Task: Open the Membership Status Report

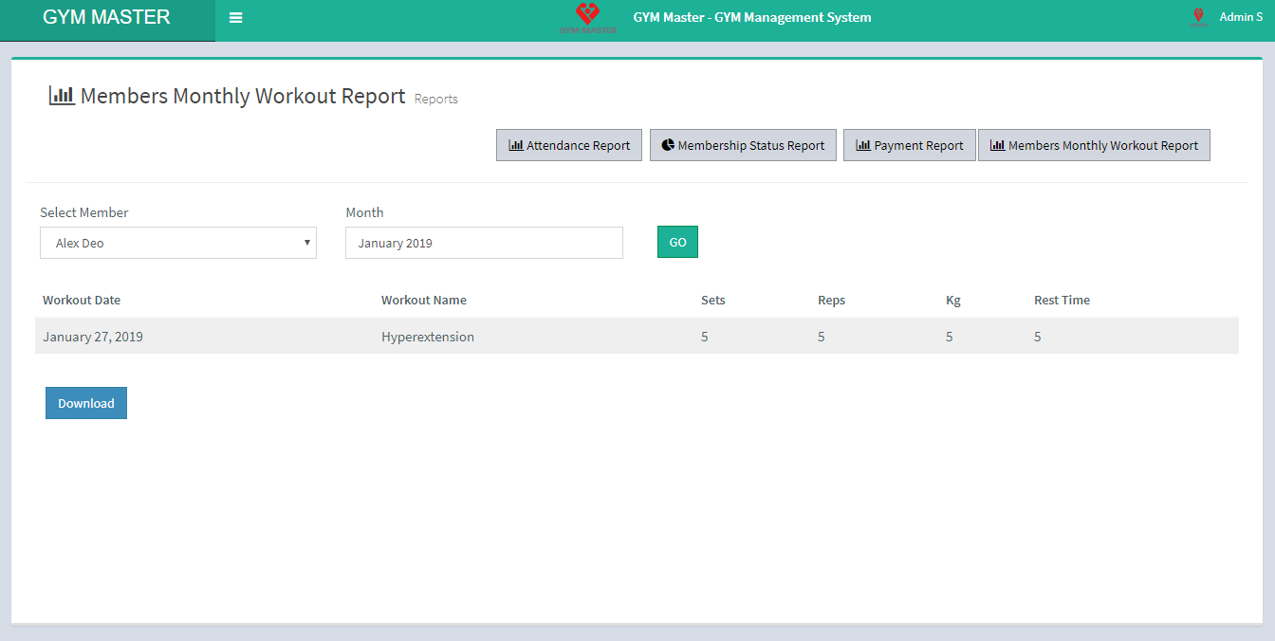Action: [x=743, y=145]
